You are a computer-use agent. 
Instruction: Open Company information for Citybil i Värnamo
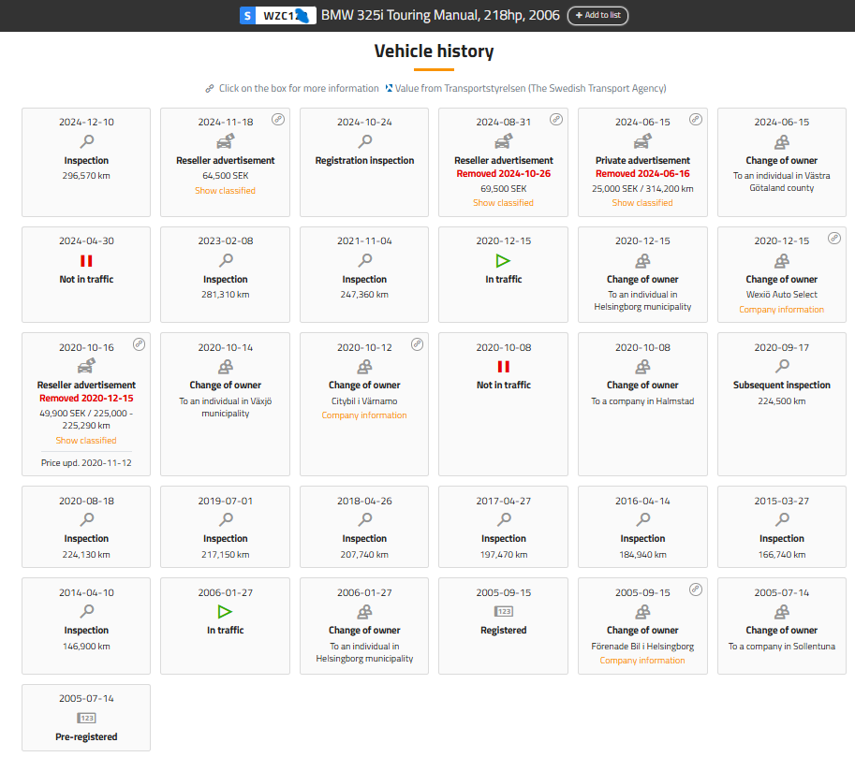point(364,415)
